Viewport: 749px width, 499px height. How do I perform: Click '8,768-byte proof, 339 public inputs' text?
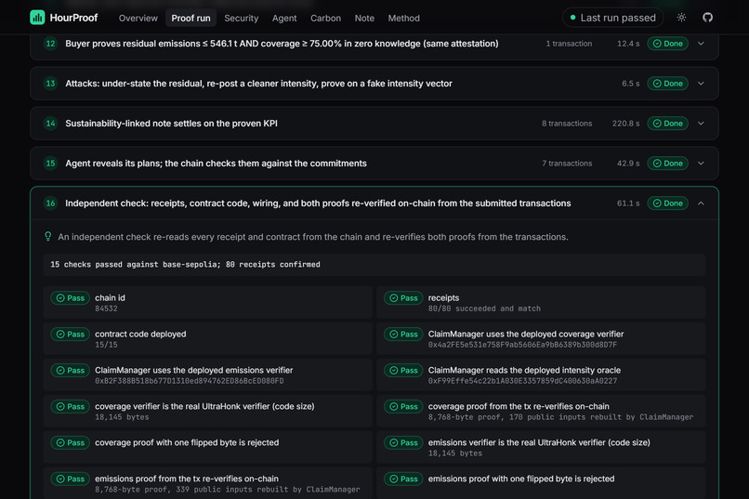click(228, 490)
